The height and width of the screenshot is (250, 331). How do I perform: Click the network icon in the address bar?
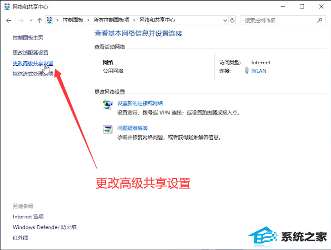click(x=50, y=20)
